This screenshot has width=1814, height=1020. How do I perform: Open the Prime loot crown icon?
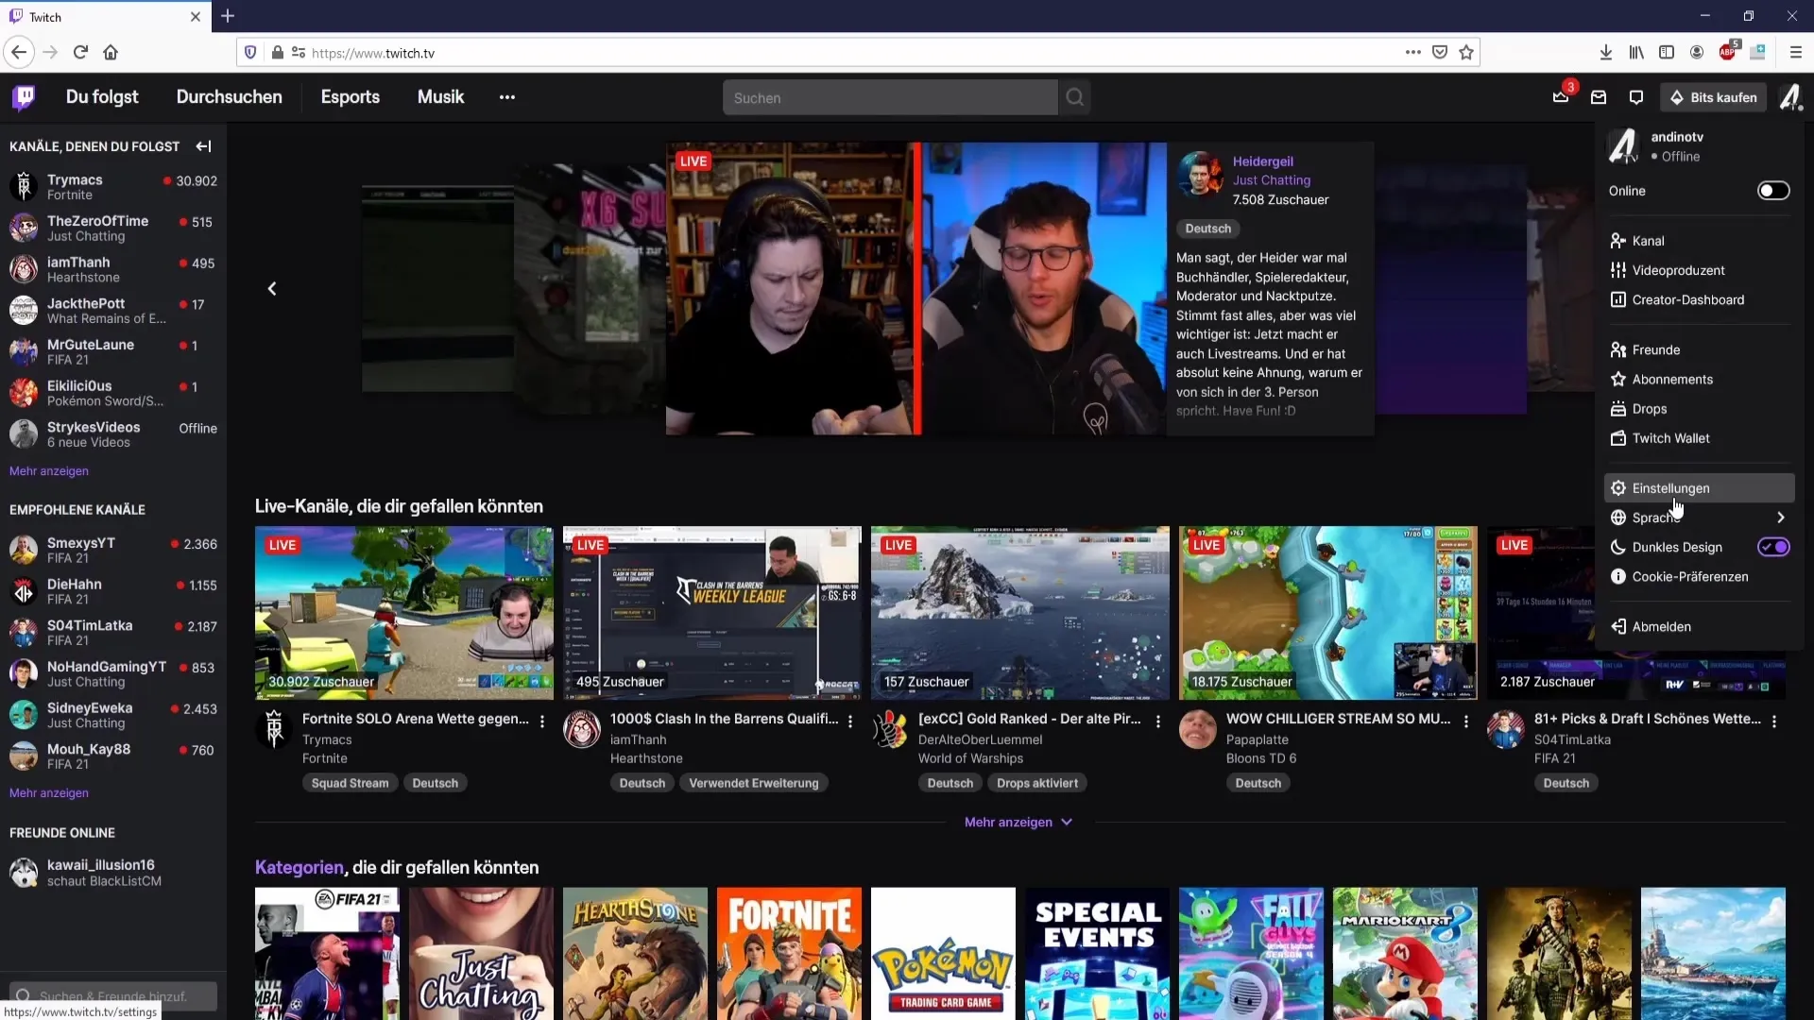pos(1561,97)
